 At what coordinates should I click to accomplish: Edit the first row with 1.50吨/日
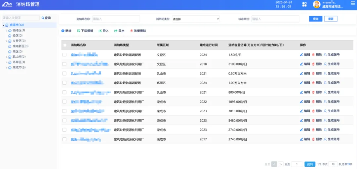pos(305,55)
